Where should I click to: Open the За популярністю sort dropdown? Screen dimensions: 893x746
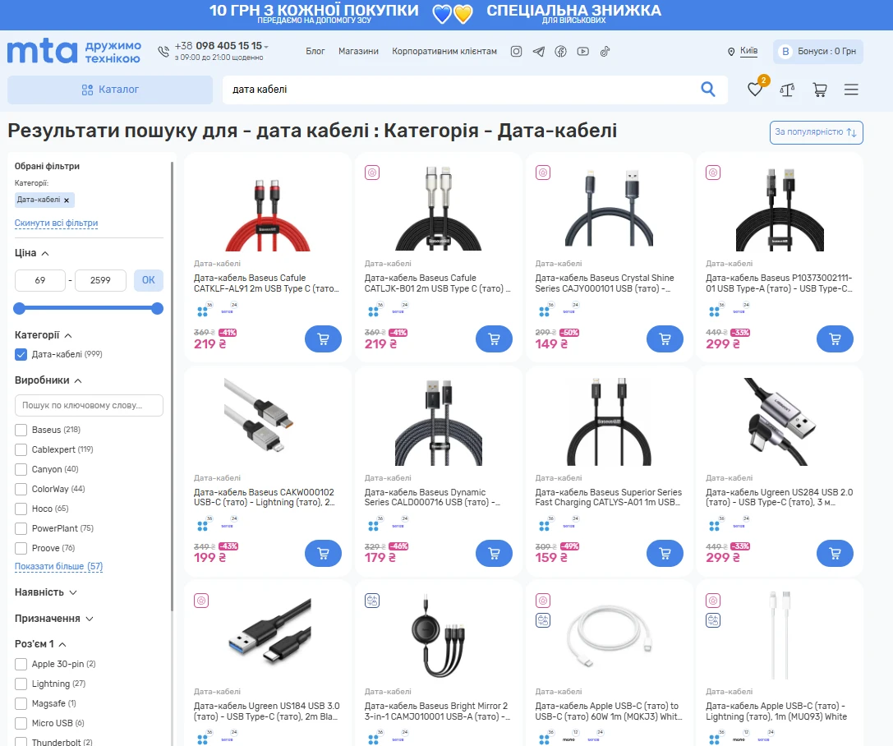[x=816, y=132]
